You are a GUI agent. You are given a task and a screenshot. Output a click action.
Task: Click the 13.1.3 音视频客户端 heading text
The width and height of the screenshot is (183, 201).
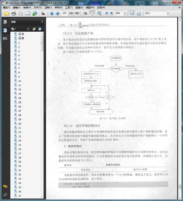pos(78,33)
